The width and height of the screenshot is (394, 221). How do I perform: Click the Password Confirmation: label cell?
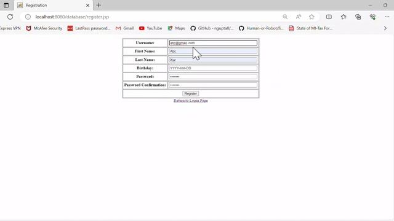(145, 85)
